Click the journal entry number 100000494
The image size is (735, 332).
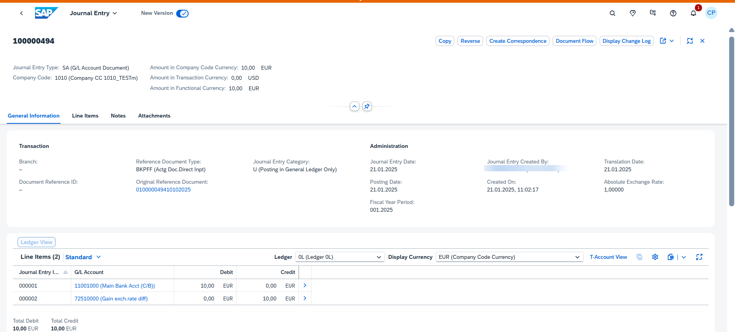click(x=33, y=41)
